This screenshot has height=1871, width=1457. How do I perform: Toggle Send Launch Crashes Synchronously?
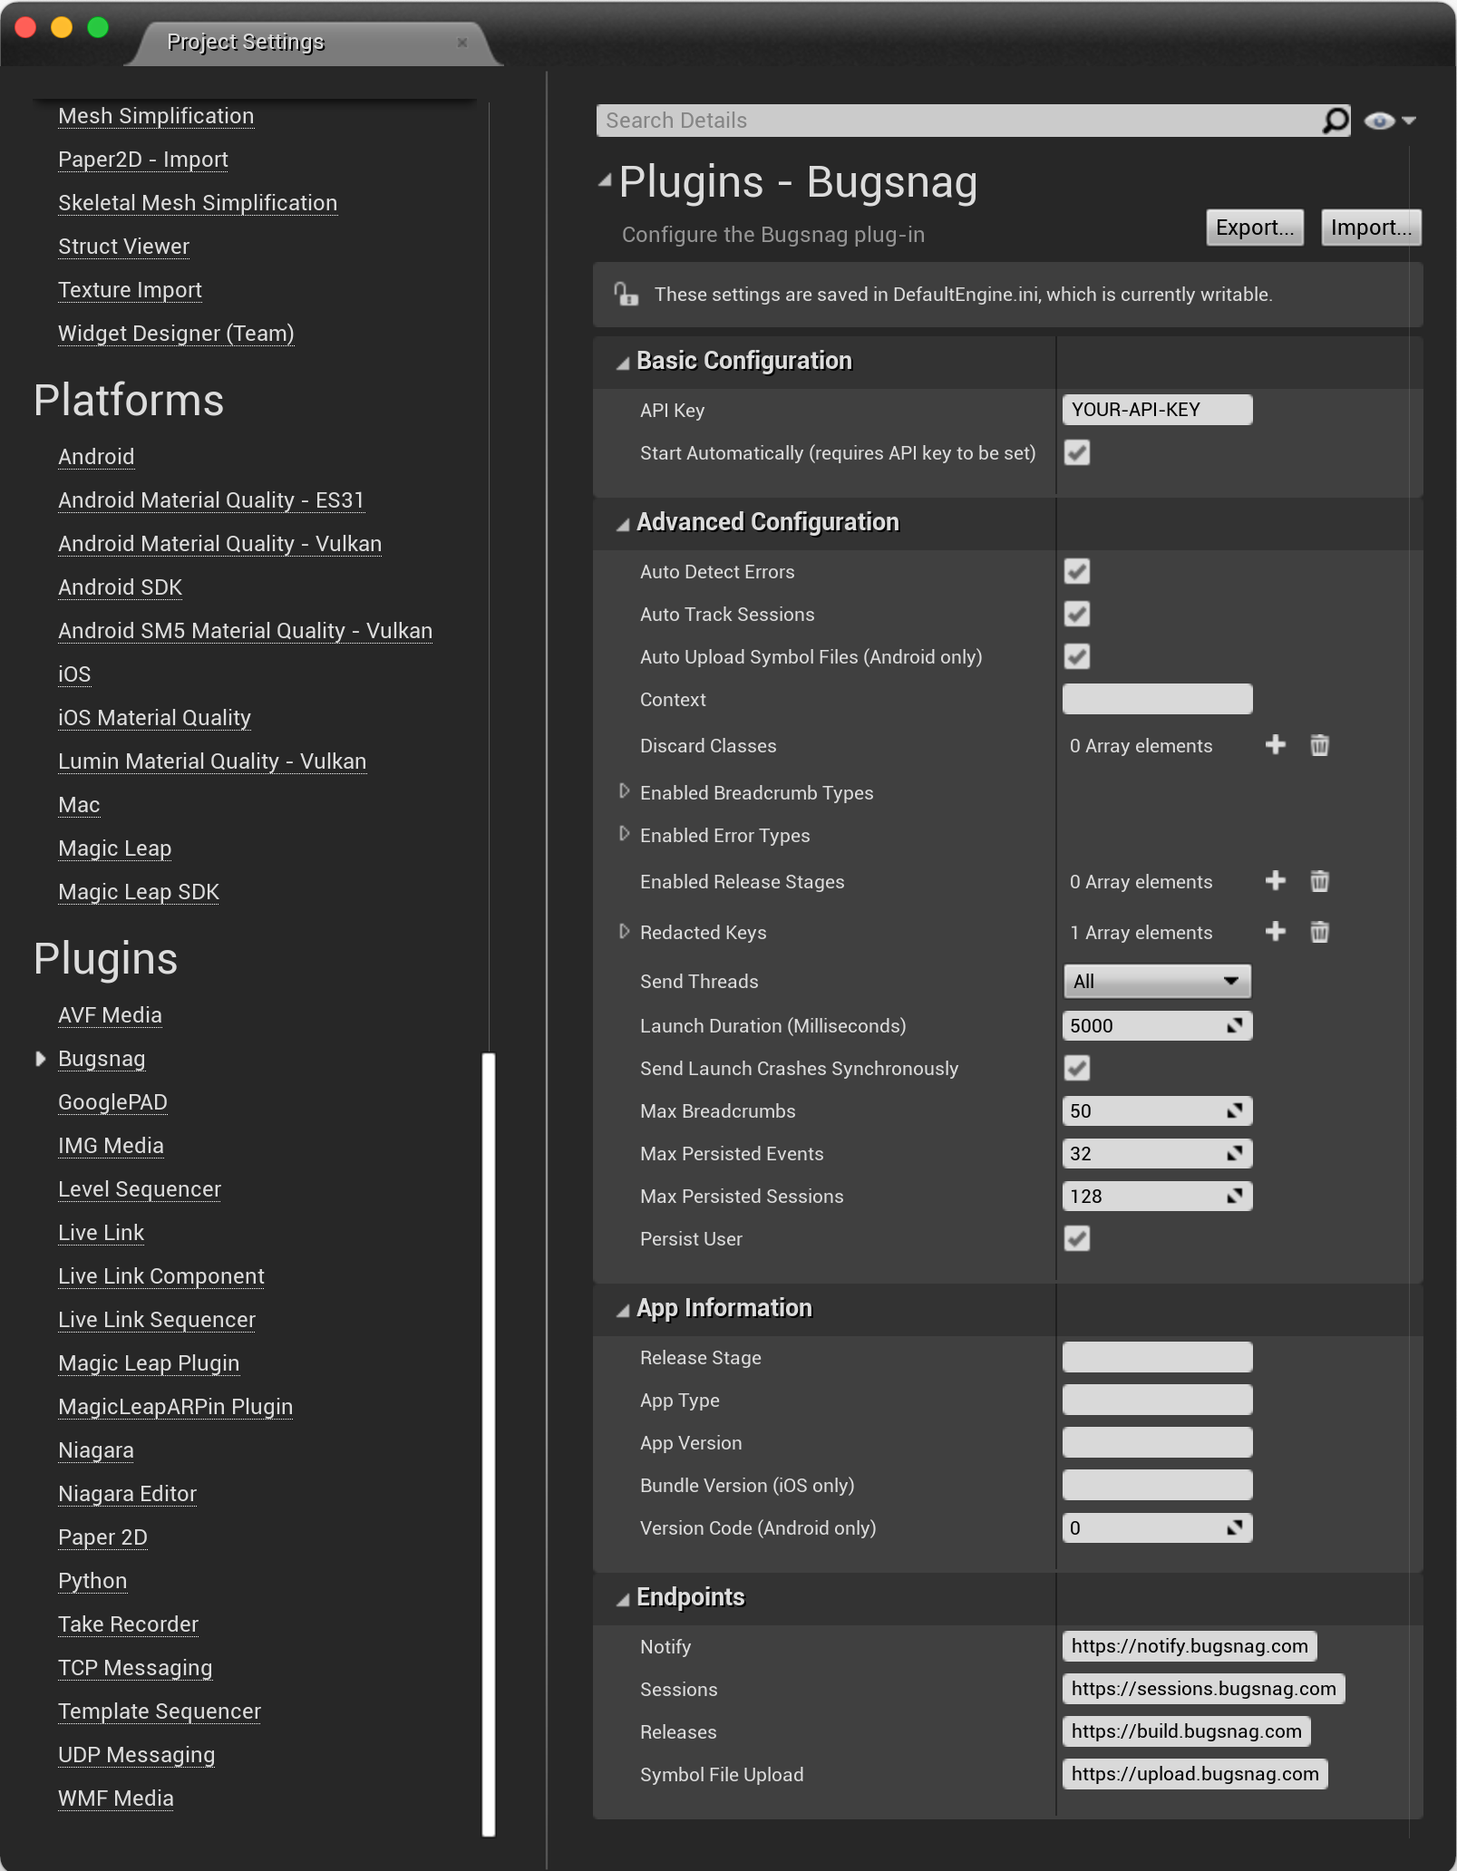pyautogui.click(x=1076, y=1068)
